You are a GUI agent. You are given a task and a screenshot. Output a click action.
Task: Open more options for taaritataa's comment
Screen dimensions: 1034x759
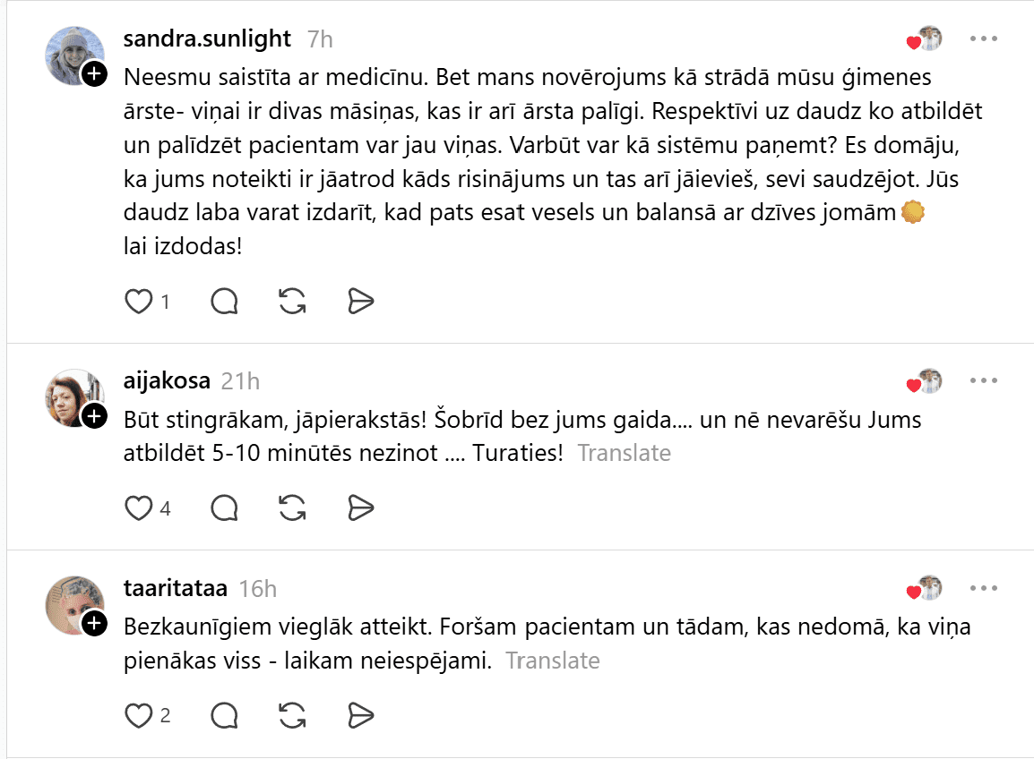983,588
